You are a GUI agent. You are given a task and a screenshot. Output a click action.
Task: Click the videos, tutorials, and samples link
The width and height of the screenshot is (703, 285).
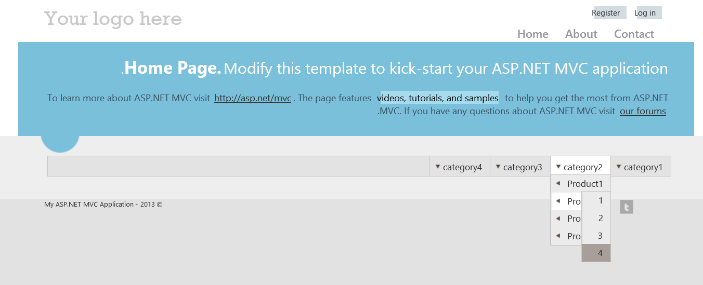pos(438,98)
